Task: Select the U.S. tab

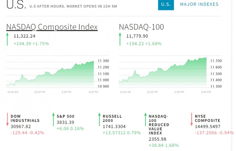Action: [166, 5]
